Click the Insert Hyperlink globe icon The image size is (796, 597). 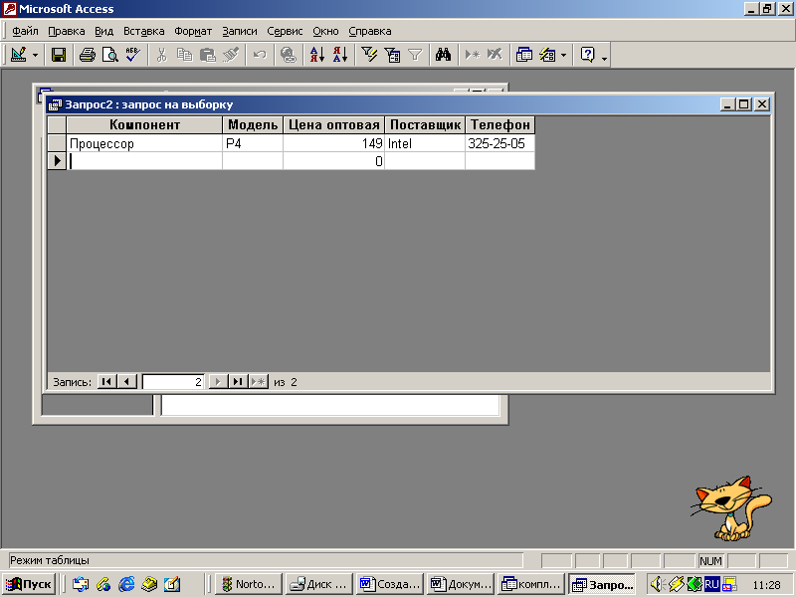289,55
